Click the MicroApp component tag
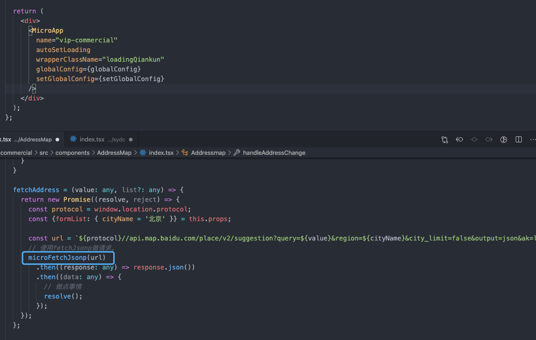The width and height of the screenshot is (536, 340). 47,30
